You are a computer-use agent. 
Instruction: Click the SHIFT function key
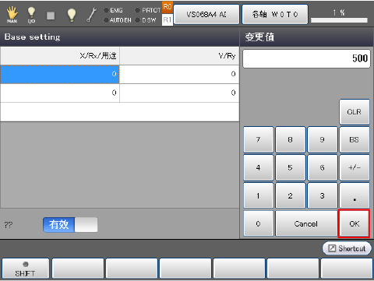25,269
